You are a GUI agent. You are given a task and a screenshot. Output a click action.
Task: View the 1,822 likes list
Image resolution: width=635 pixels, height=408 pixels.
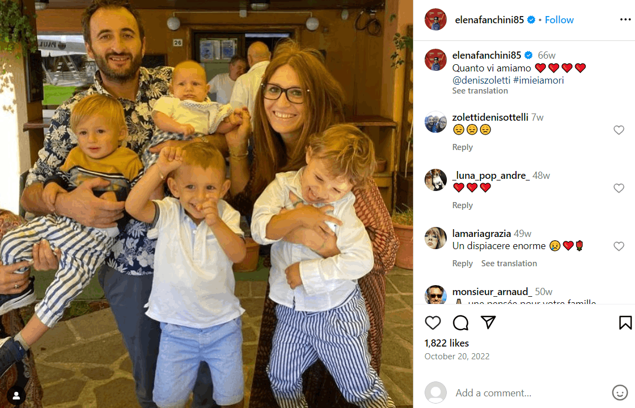tap(446, 343)
